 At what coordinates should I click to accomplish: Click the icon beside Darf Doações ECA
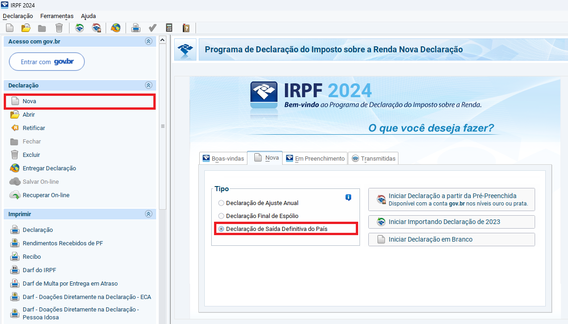(15, 297)
